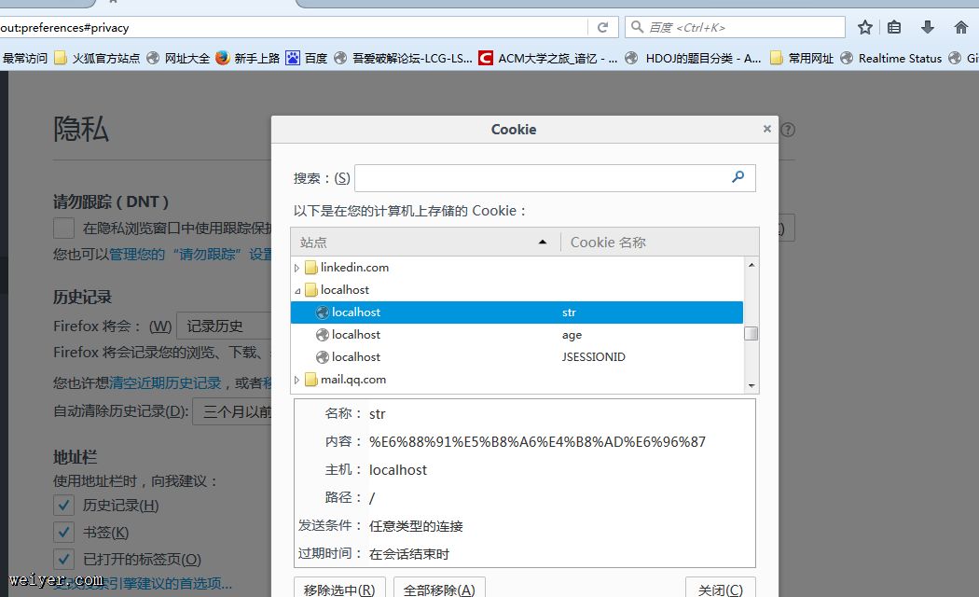
Task: Collapse the localhost cookie folder
Action: pos(297,290)
